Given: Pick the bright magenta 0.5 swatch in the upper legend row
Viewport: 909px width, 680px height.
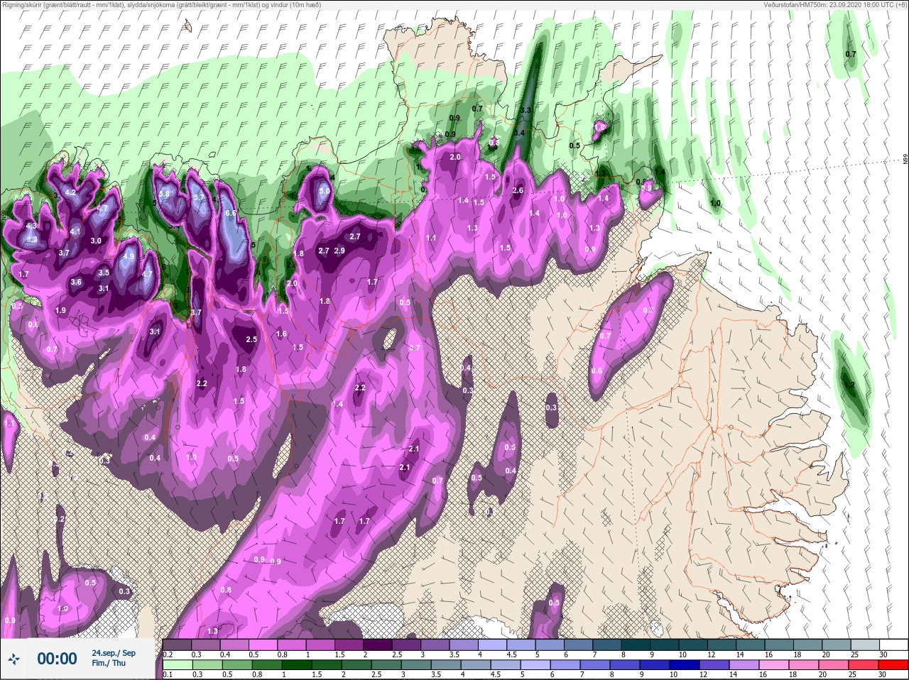Looking at the screenshot, I should pos(263,645).
